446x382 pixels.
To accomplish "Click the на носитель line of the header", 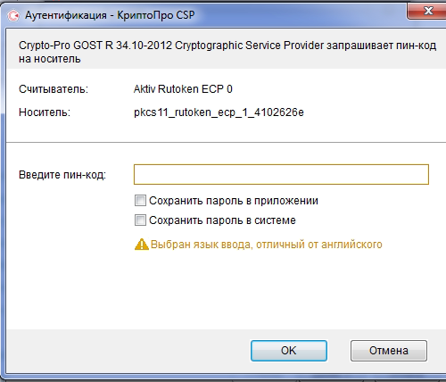I will point(50,59).
